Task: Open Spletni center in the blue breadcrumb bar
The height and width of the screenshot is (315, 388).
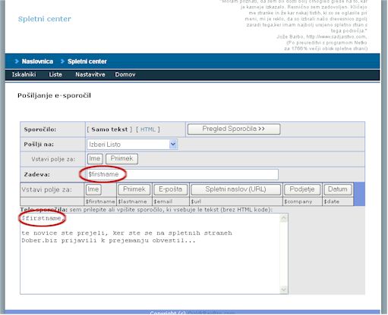Action: (87, 61)
